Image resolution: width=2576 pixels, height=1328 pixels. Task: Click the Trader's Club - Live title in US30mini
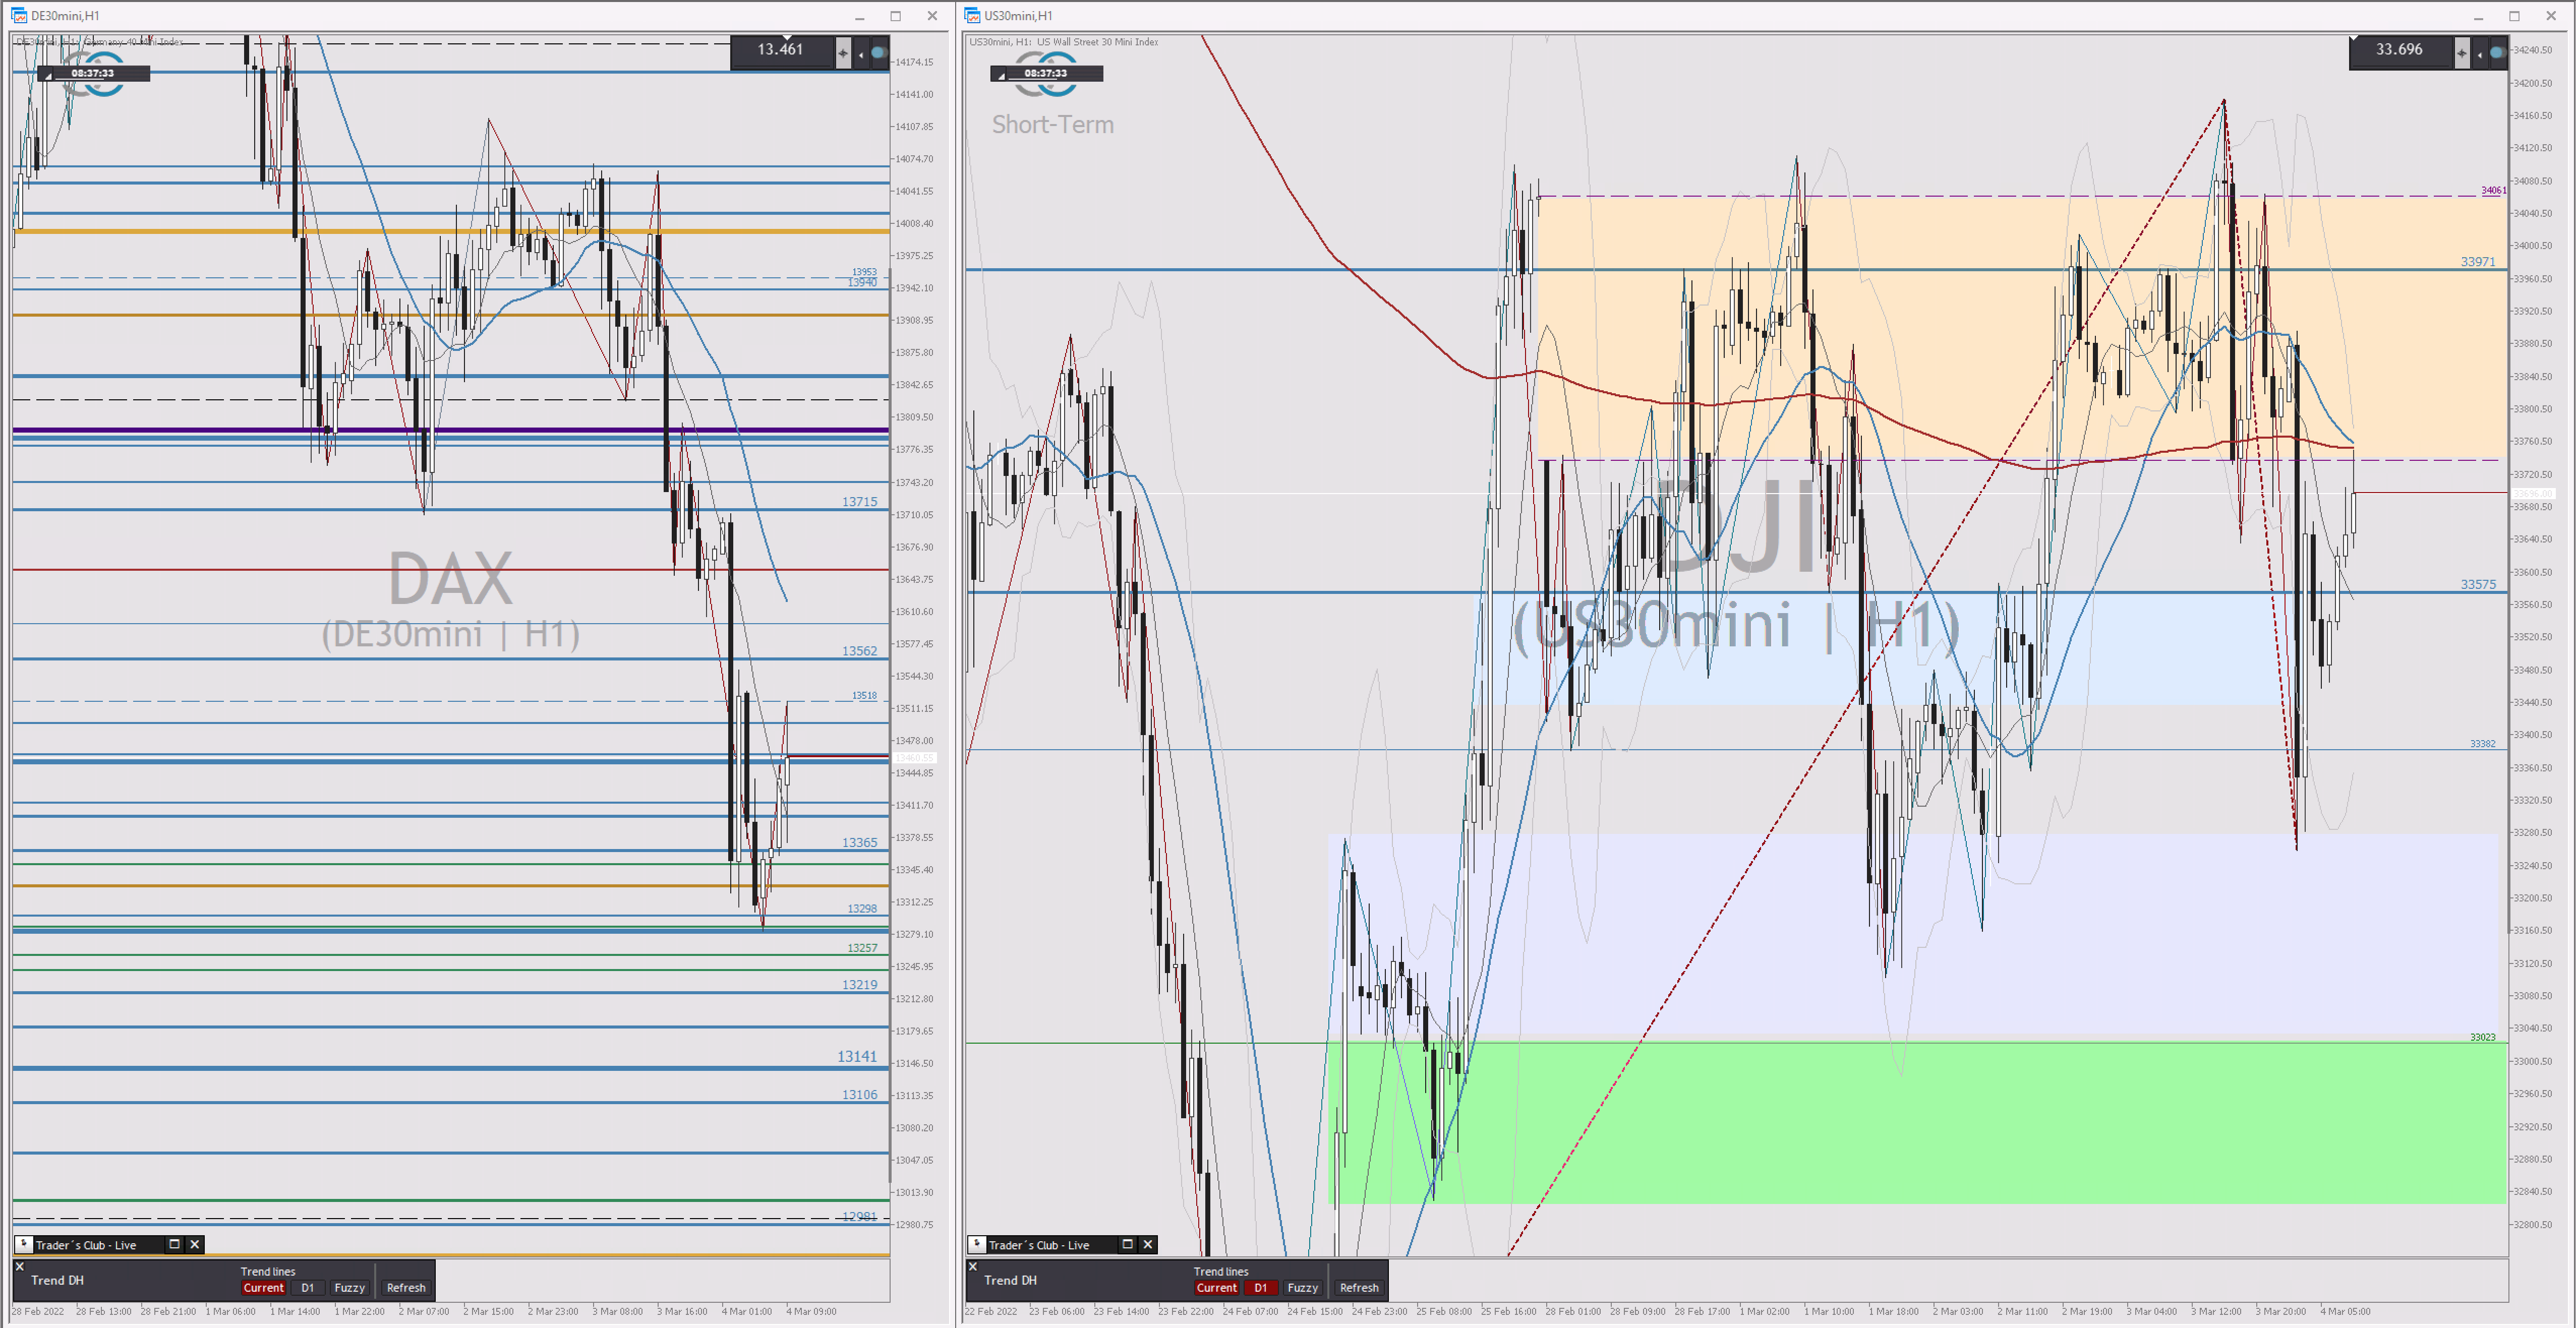[1039, 1245]
